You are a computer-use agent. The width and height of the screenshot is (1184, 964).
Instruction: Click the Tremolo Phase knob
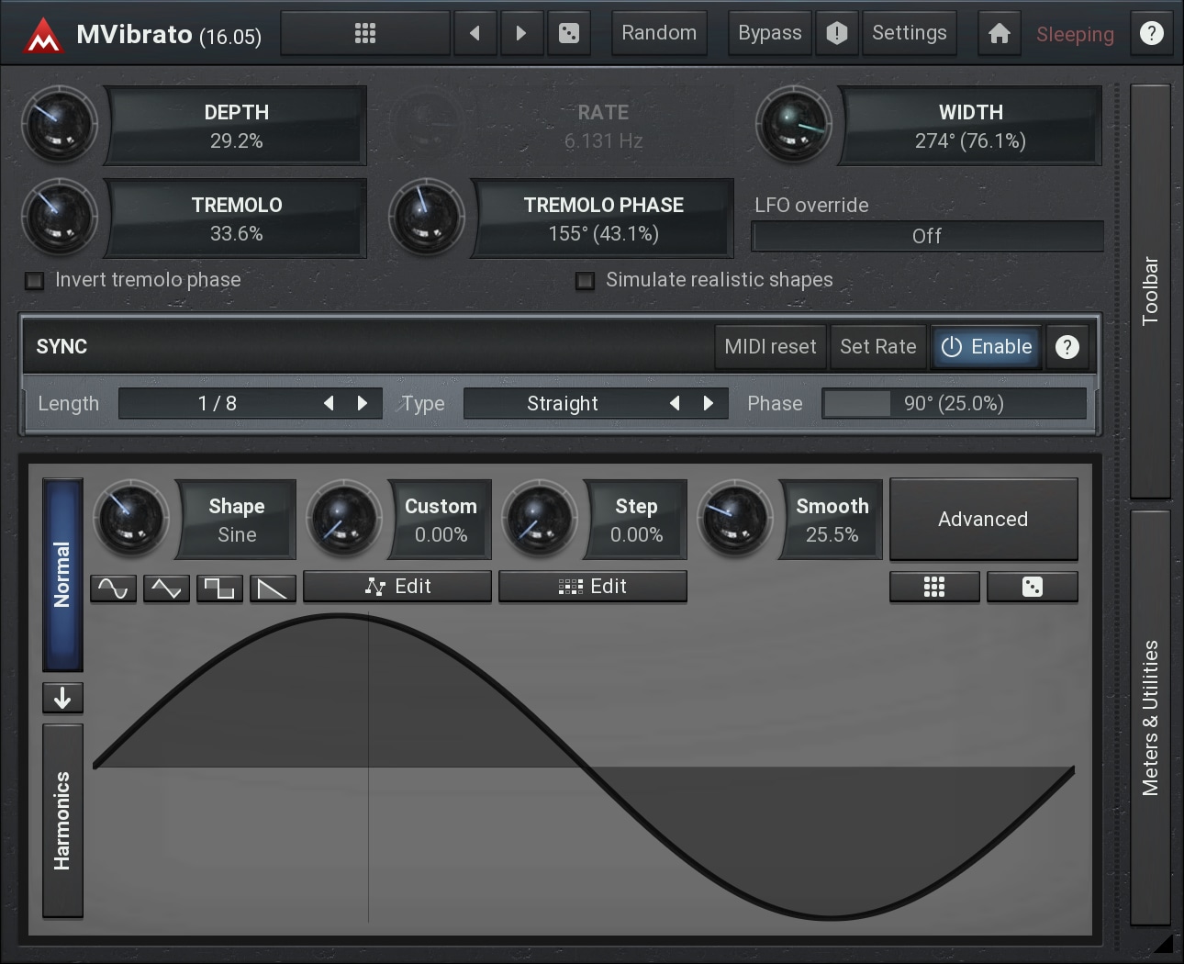[x=427, y=218]
